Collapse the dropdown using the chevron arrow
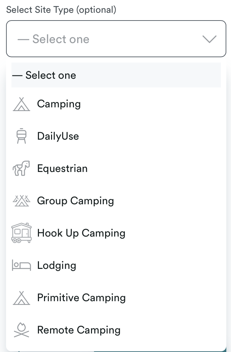The height and width of the screenshot is (352, 231). tap(209, 39)
